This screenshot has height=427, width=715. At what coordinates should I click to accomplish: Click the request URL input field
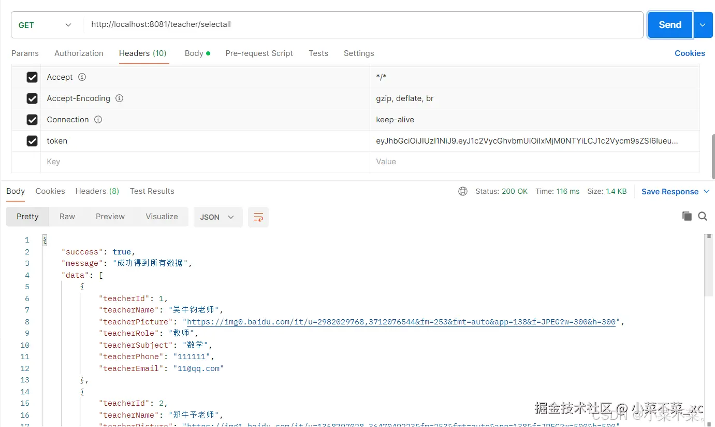(362, 25)
